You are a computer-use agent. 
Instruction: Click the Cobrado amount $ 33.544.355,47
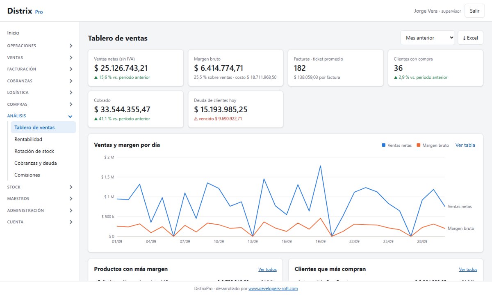tap(122, 109)
